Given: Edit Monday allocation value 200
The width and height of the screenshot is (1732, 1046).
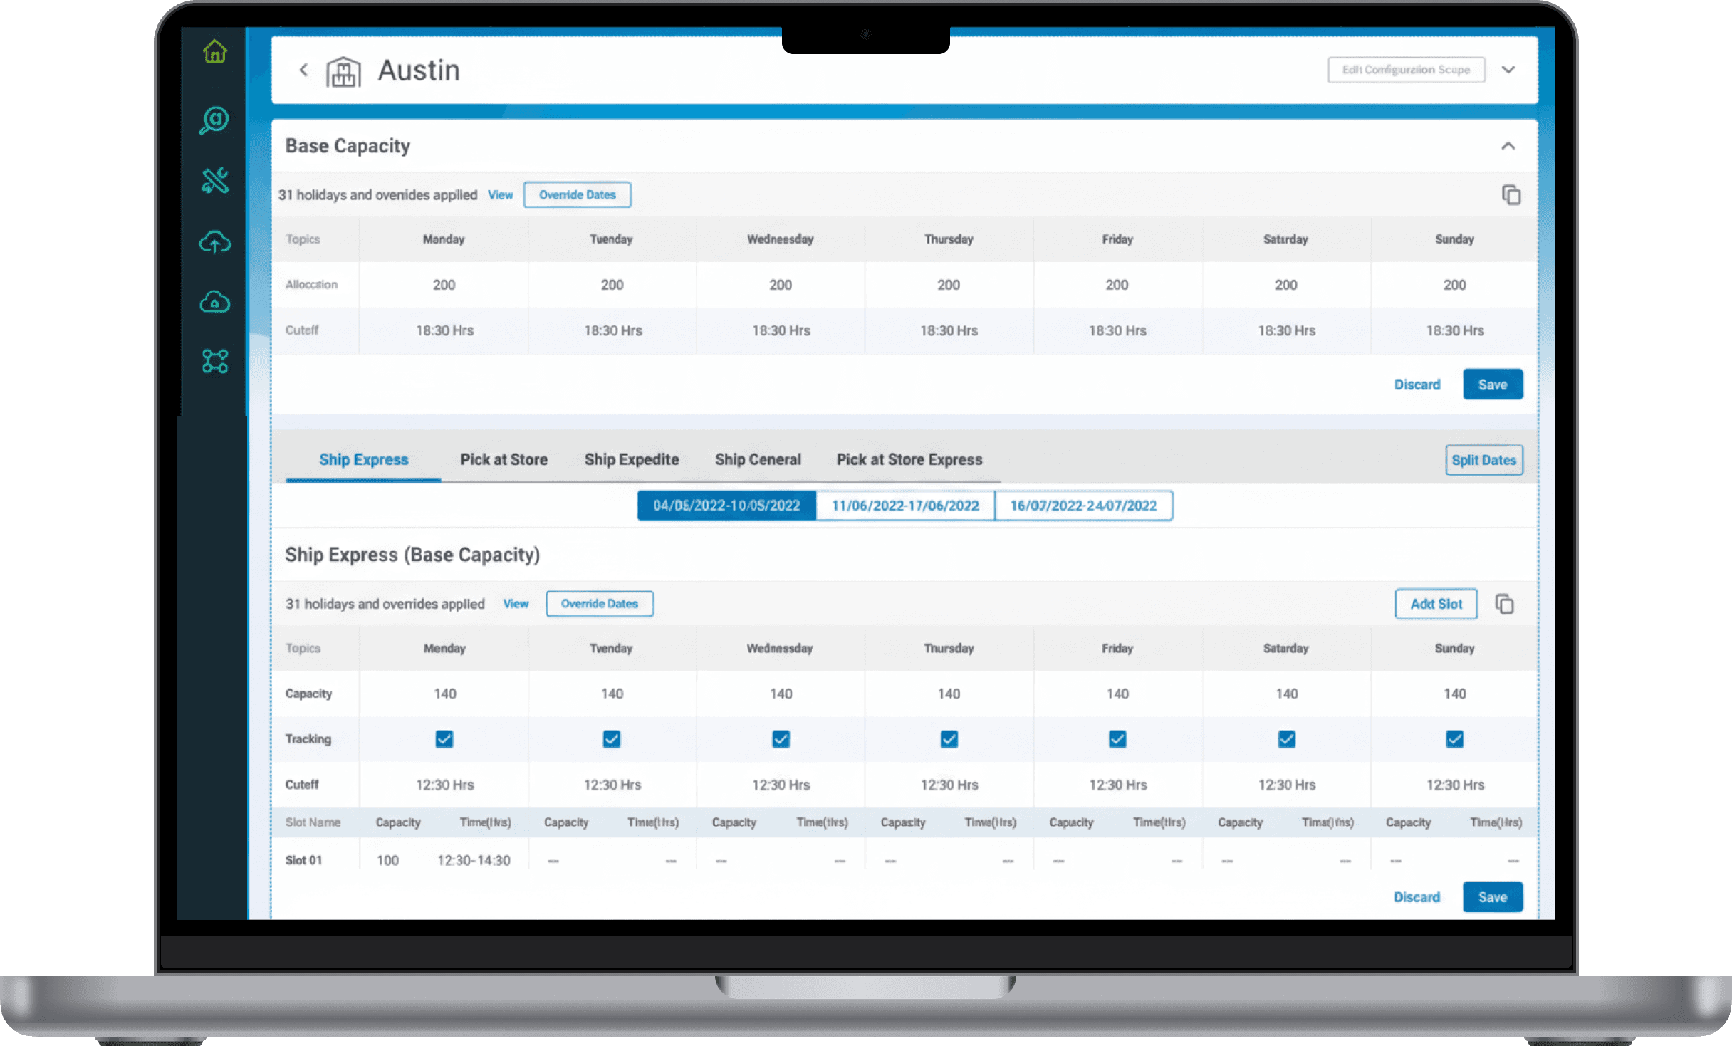Looking at the screenshot, I should tap(444, 285).
